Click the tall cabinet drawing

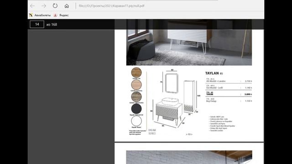pyautogui.click(x=190, y=96)
